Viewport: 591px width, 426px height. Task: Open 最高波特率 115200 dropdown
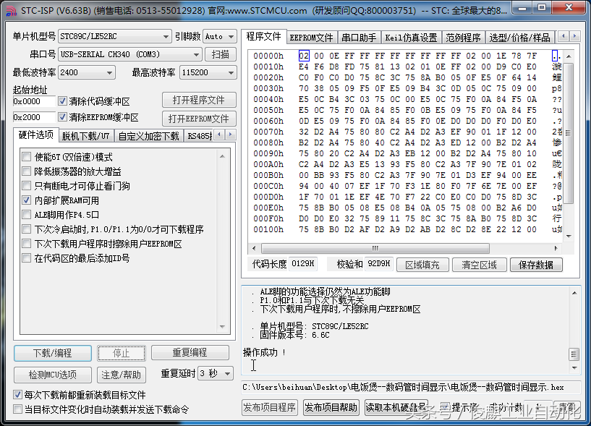click(x=208, y=72)
